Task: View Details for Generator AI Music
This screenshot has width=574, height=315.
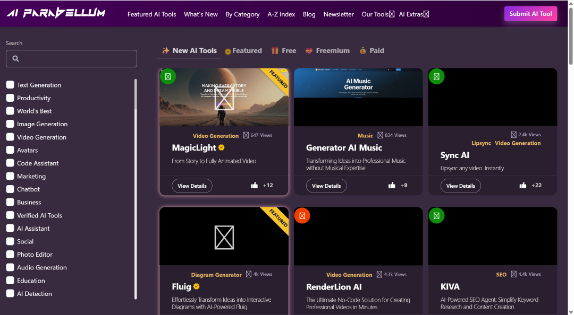Action: coord(326,186)
